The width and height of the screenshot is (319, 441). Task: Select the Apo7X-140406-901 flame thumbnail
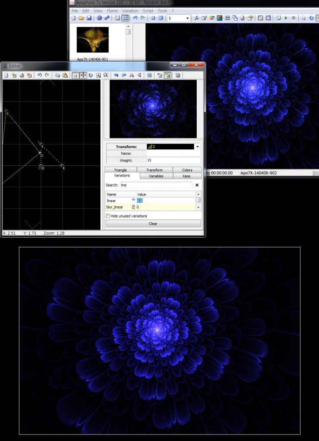click(93, 40)
